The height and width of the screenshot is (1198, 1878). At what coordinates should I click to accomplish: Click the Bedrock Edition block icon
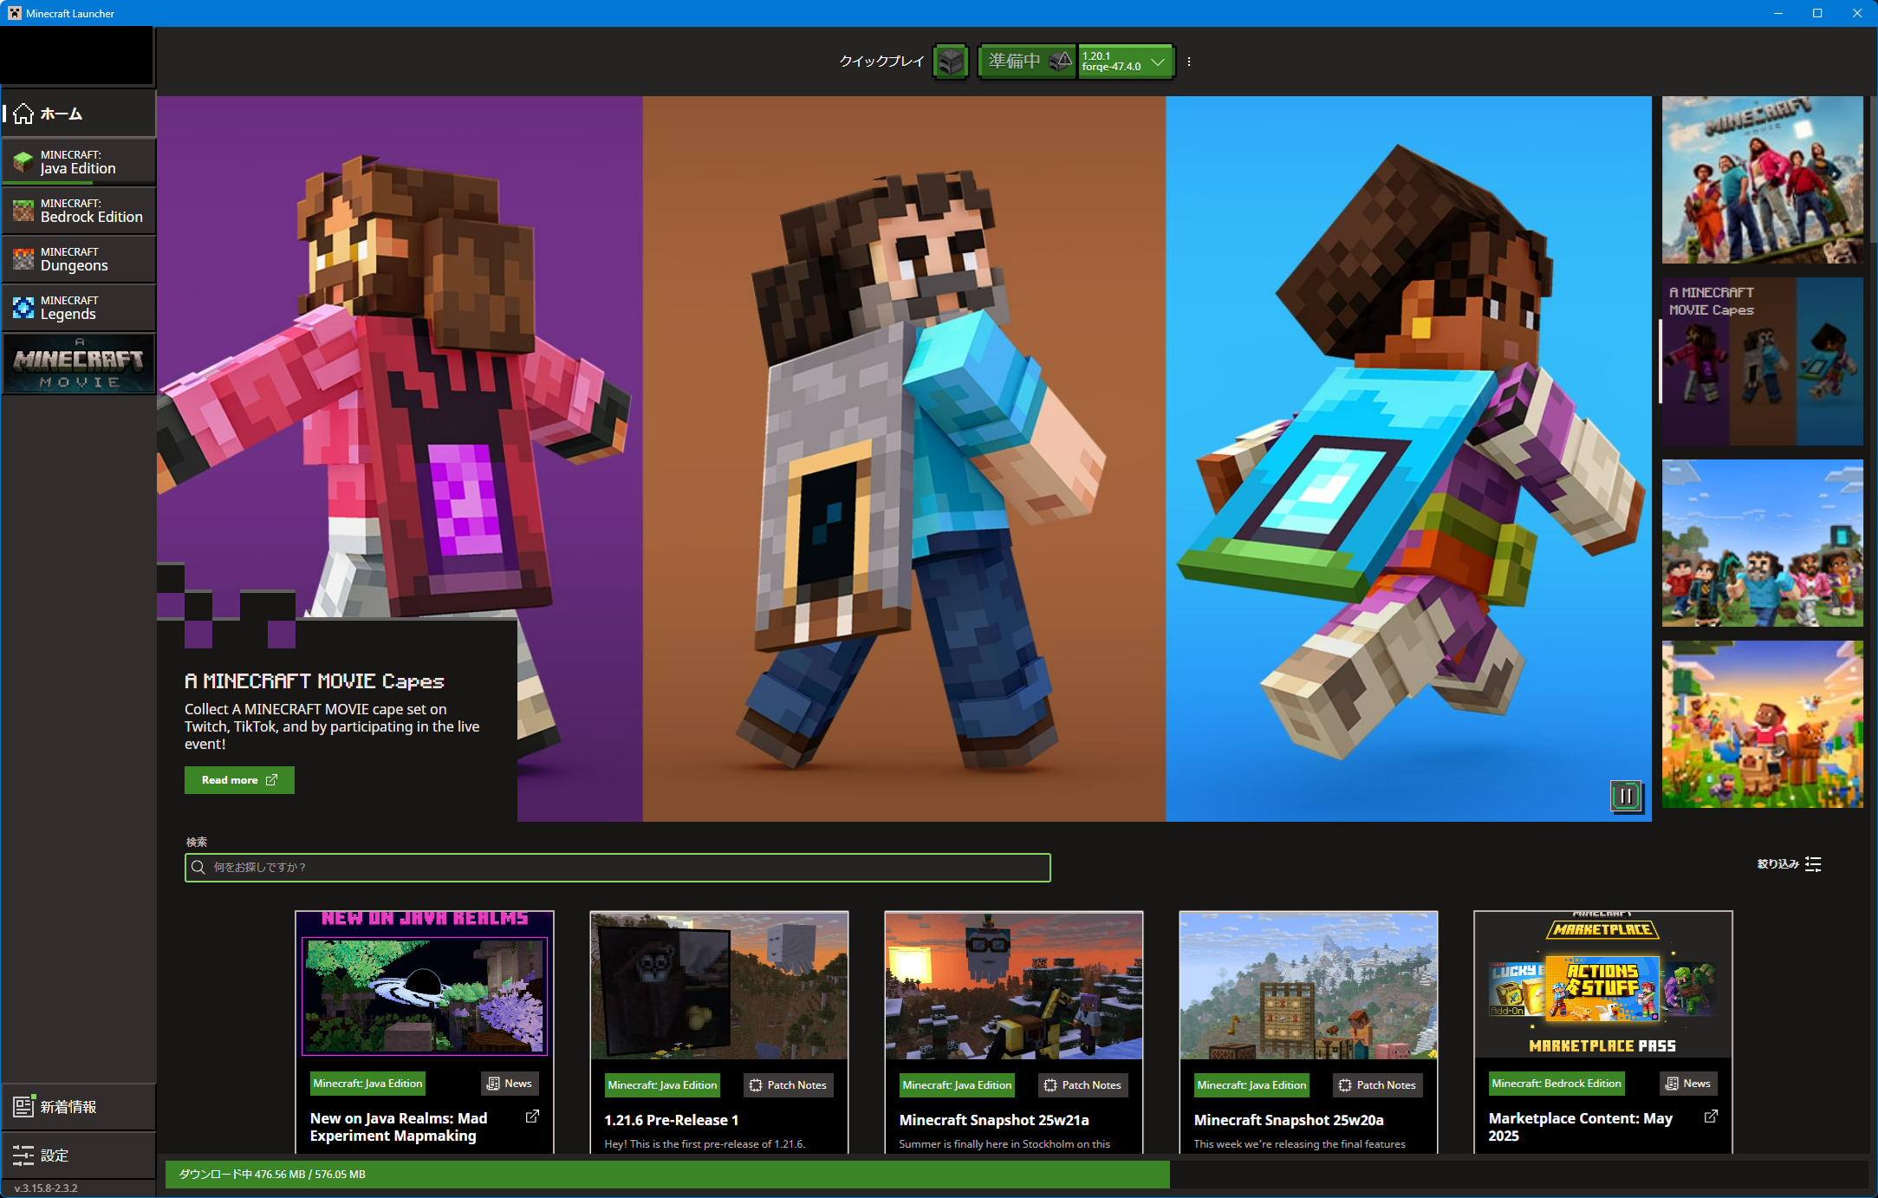[x=23, y=211]
